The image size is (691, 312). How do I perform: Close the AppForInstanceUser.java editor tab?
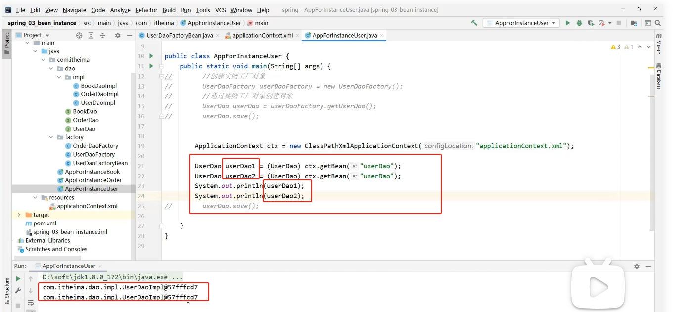click(382, 35)
